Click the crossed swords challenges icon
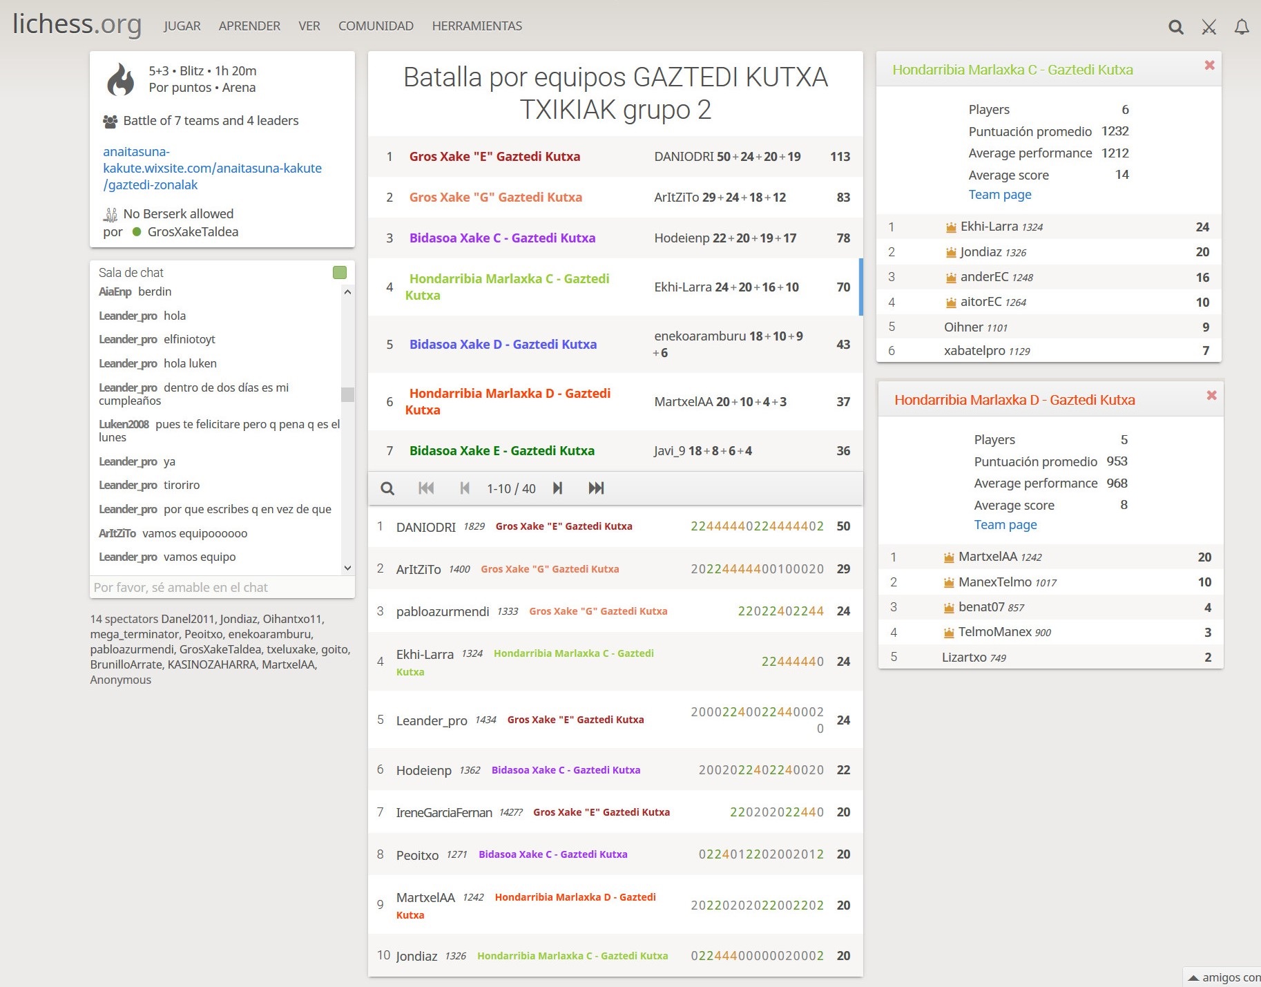The image size is (1261, 987). [x=1209, y=27]
